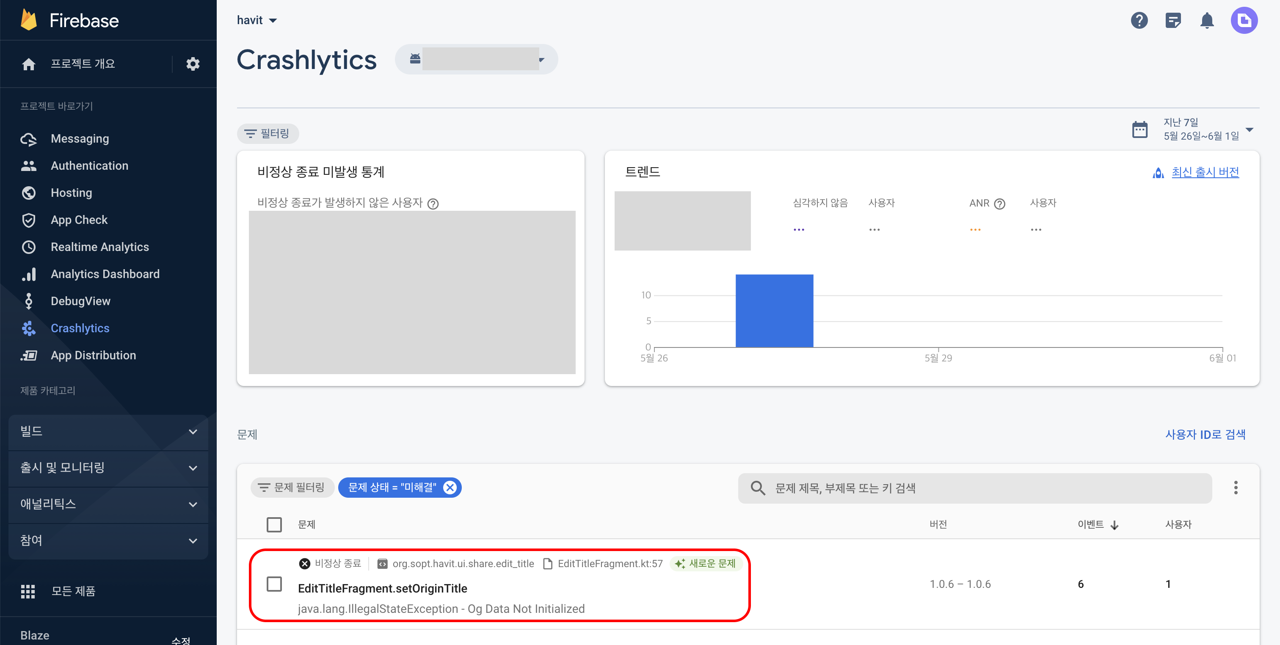The height and width of the screenshot is (645, 1280).
Task: Click the Blaze plan label
Action: (35, 636)
